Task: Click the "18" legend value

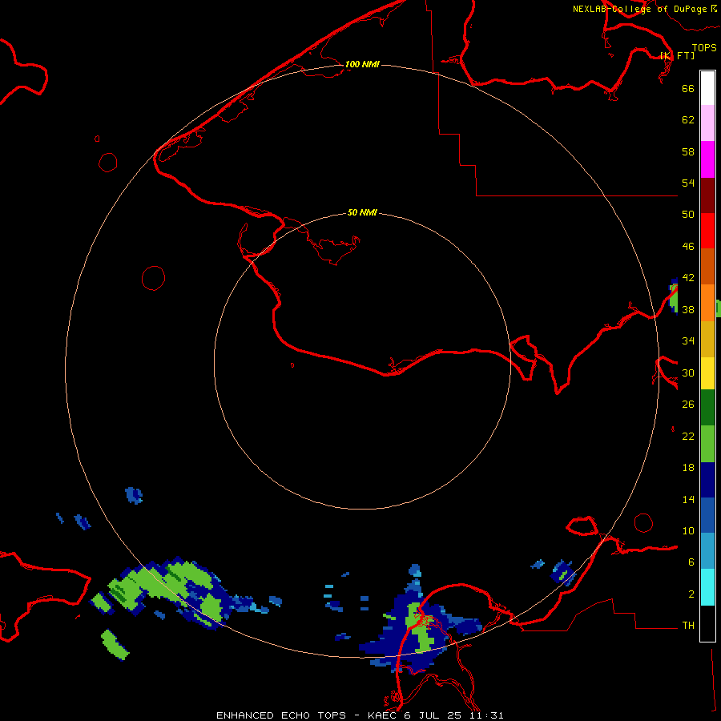Action: coord(688,468)
